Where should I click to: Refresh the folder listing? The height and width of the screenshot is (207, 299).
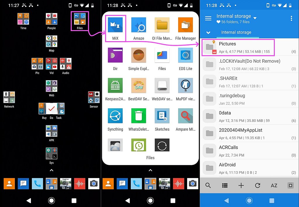click(258, 185)
